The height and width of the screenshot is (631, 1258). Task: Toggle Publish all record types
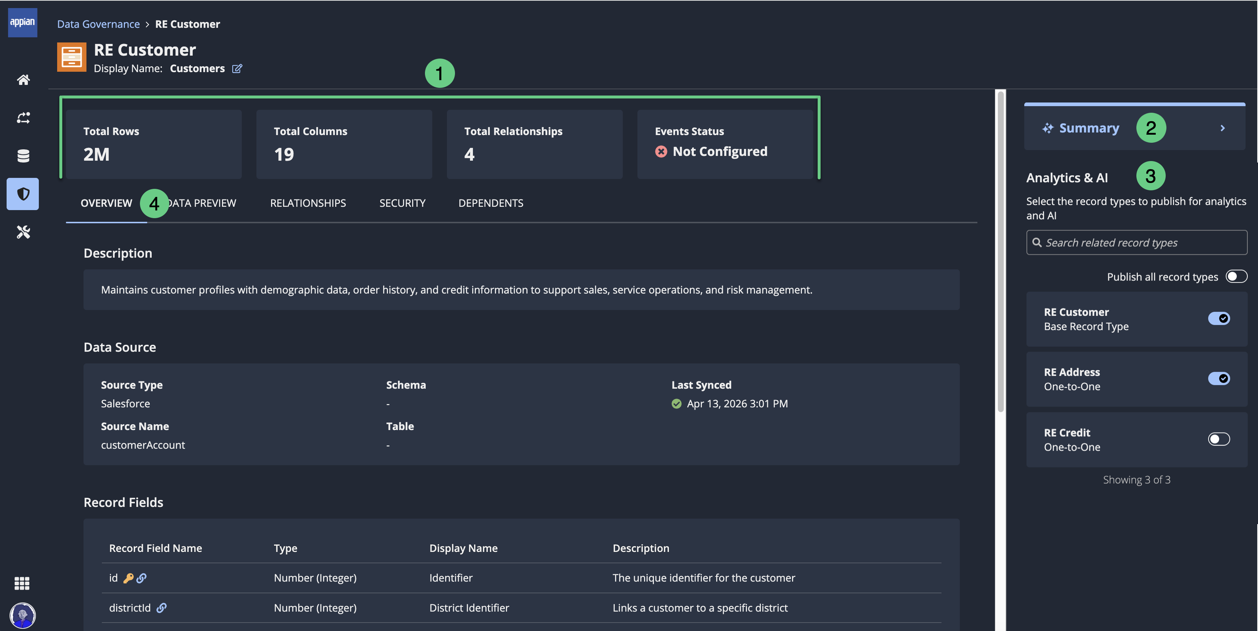click(x=1236, y=277)
